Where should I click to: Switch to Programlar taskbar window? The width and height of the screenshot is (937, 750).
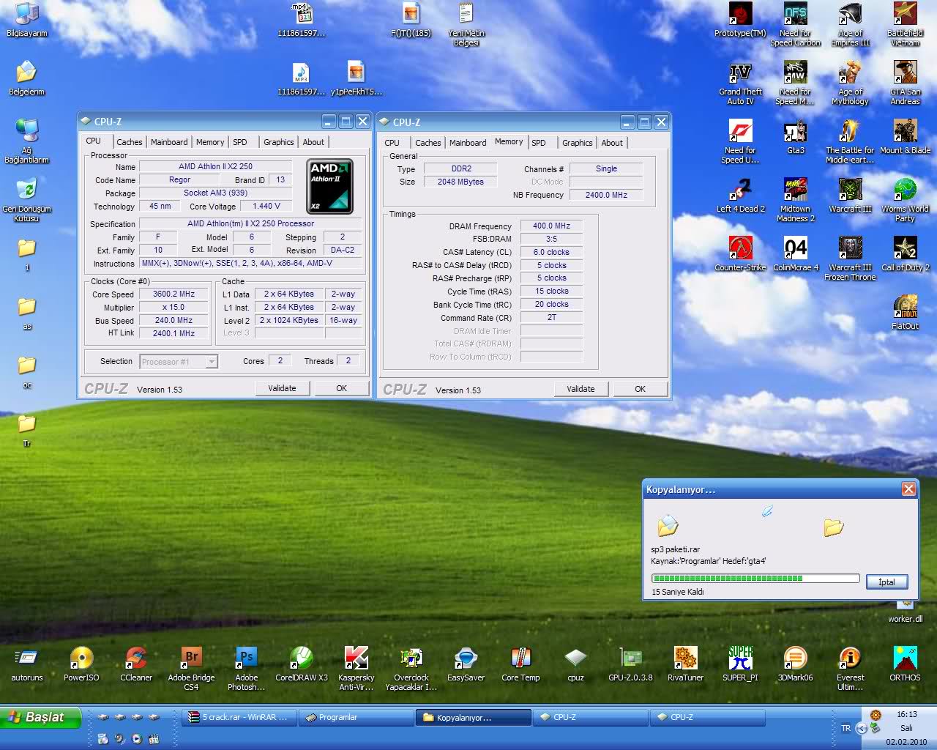tap(356, 717)
